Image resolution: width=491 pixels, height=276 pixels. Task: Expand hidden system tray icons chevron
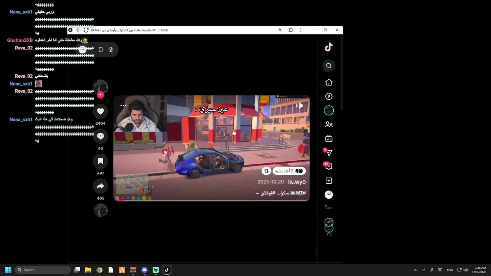[415, 270]
